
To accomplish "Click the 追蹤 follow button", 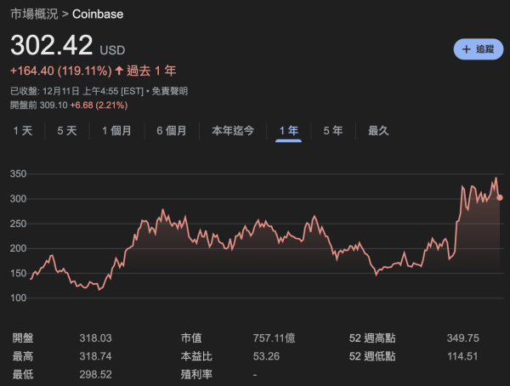I will [478, 49].
